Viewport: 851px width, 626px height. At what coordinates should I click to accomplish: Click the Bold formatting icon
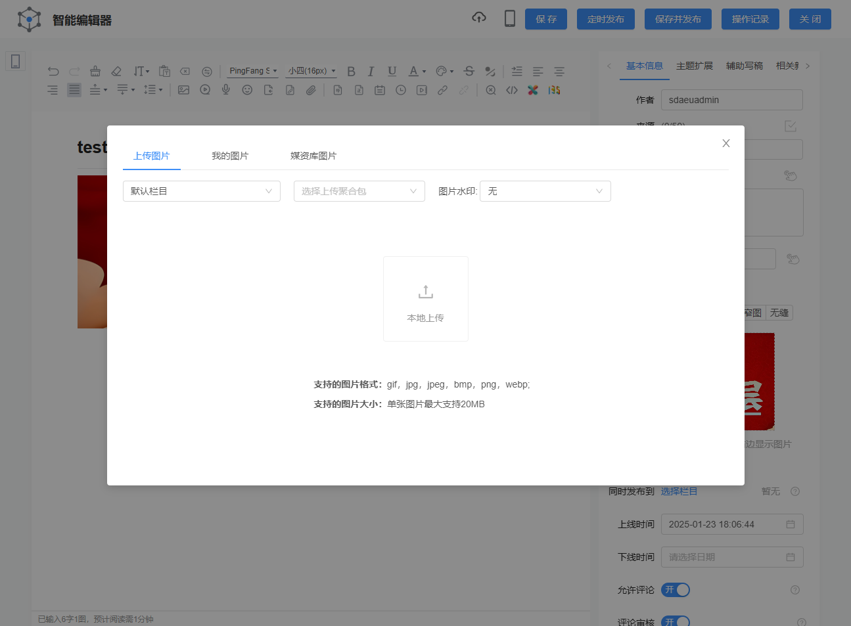coord(351,72)
